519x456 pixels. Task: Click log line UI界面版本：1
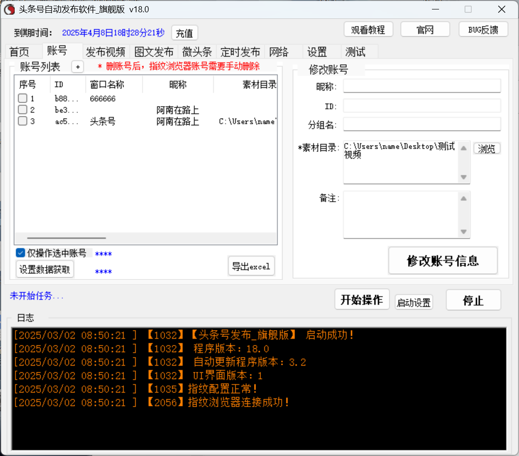click(138, 376)
